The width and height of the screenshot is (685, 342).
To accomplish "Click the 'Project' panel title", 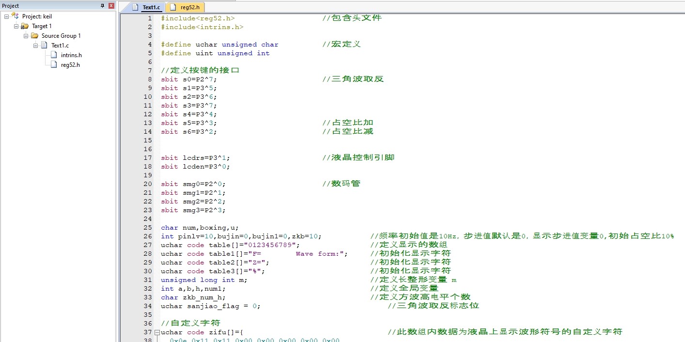I will [11, 6].
